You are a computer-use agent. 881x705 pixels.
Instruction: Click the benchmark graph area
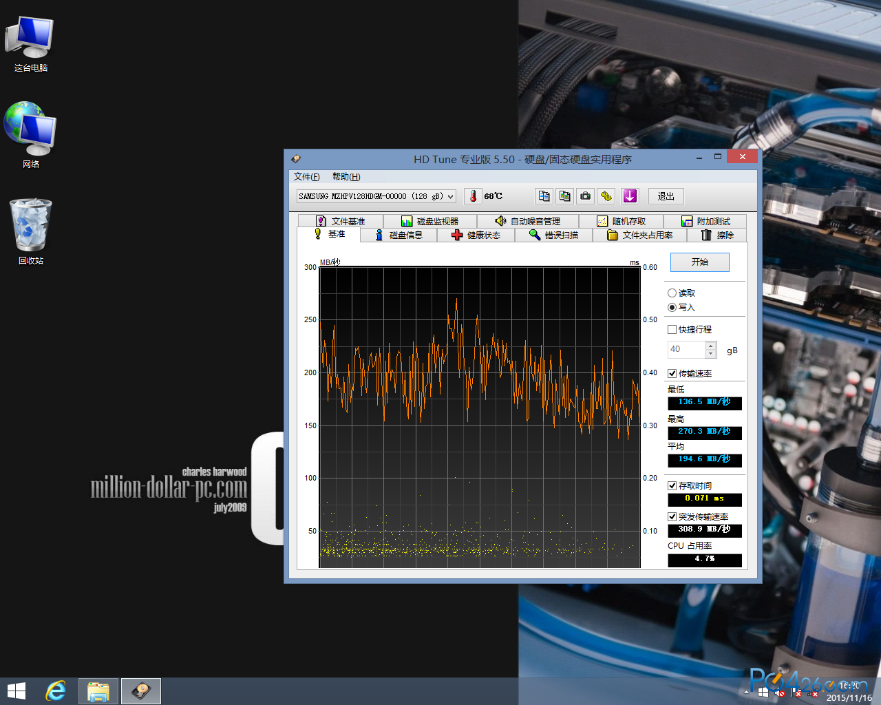click(x=480, y=418)
